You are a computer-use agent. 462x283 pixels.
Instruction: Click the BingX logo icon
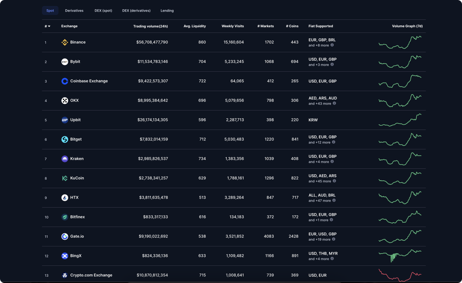(65, 256)
